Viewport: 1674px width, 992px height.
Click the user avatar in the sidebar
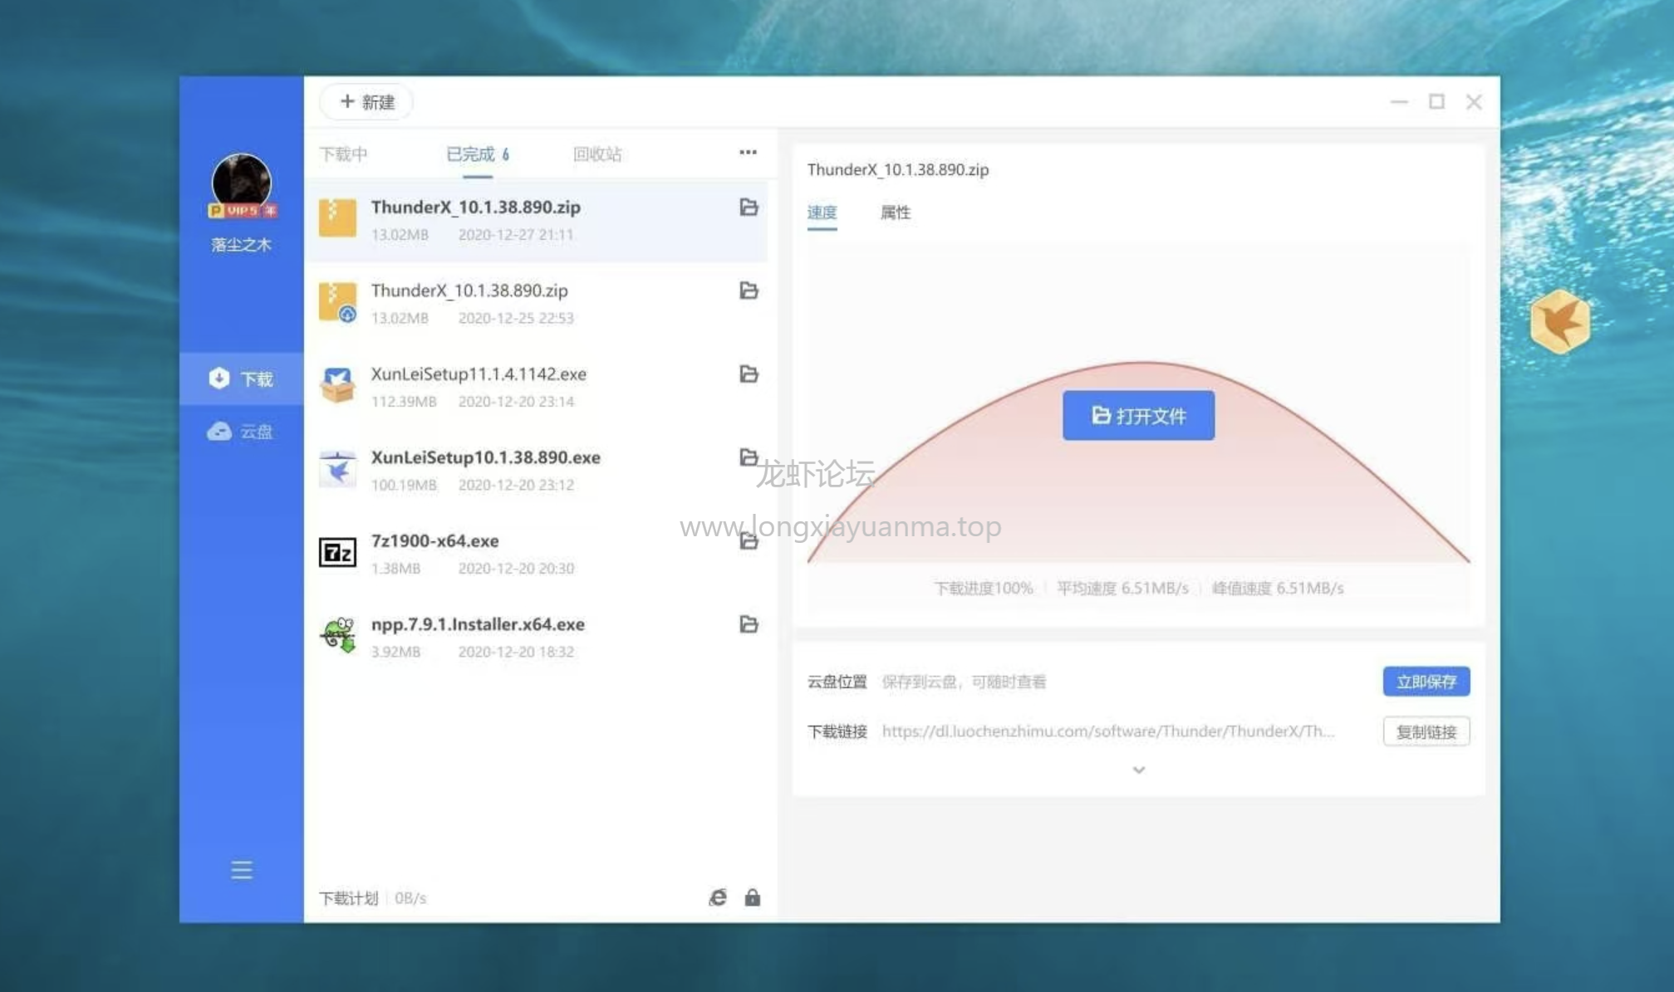242,181
